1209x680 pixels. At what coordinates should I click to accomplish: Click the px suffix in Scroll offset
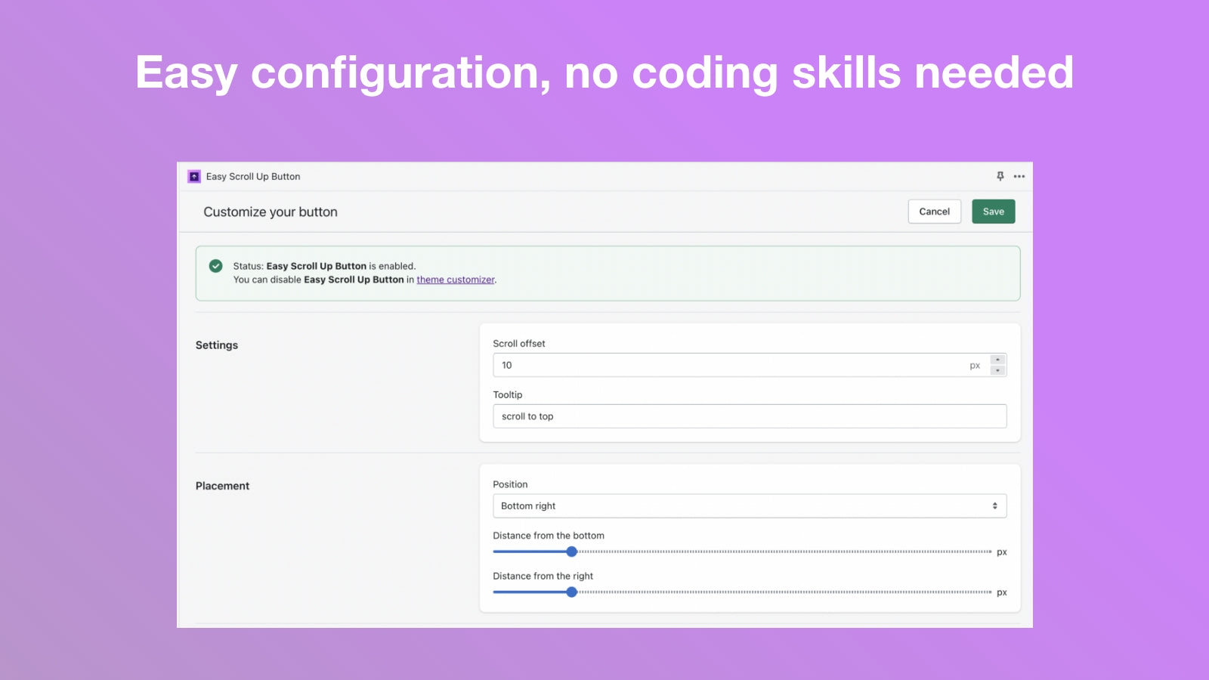(x=975, y=366)
